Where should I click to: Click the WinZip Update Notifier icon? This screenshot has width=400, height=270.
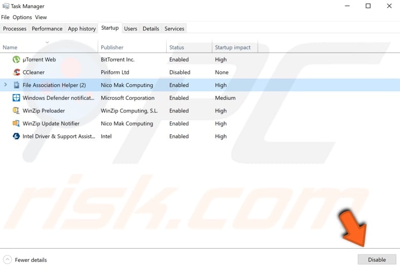pos(16,123)
